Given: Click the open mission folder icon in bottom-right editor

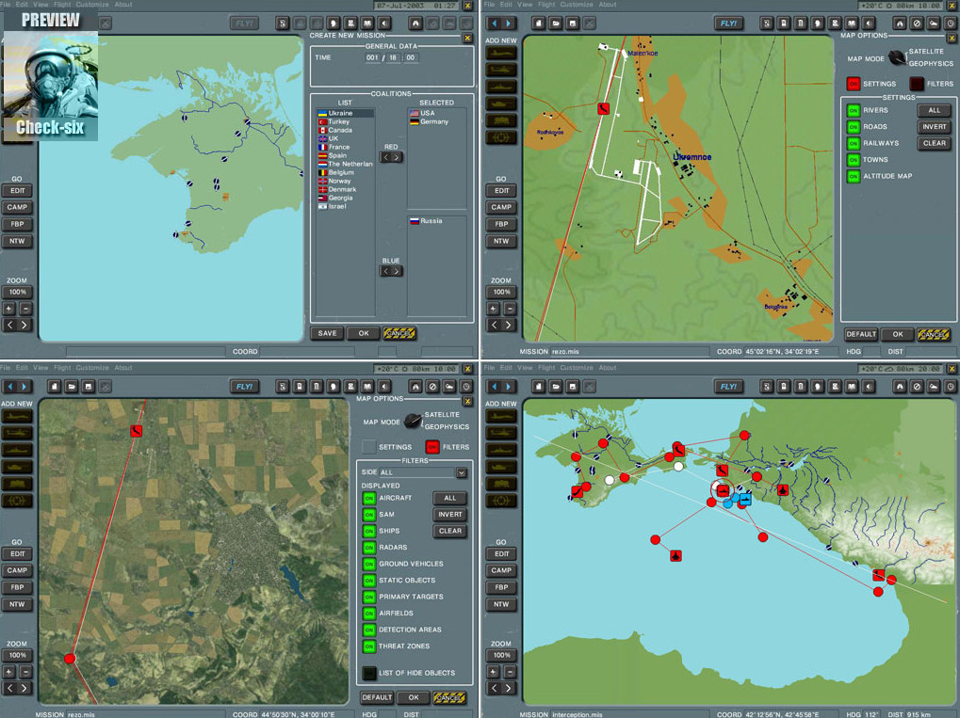Looking at the screenshot, I should pyautogui.click(x=556, y=387).
